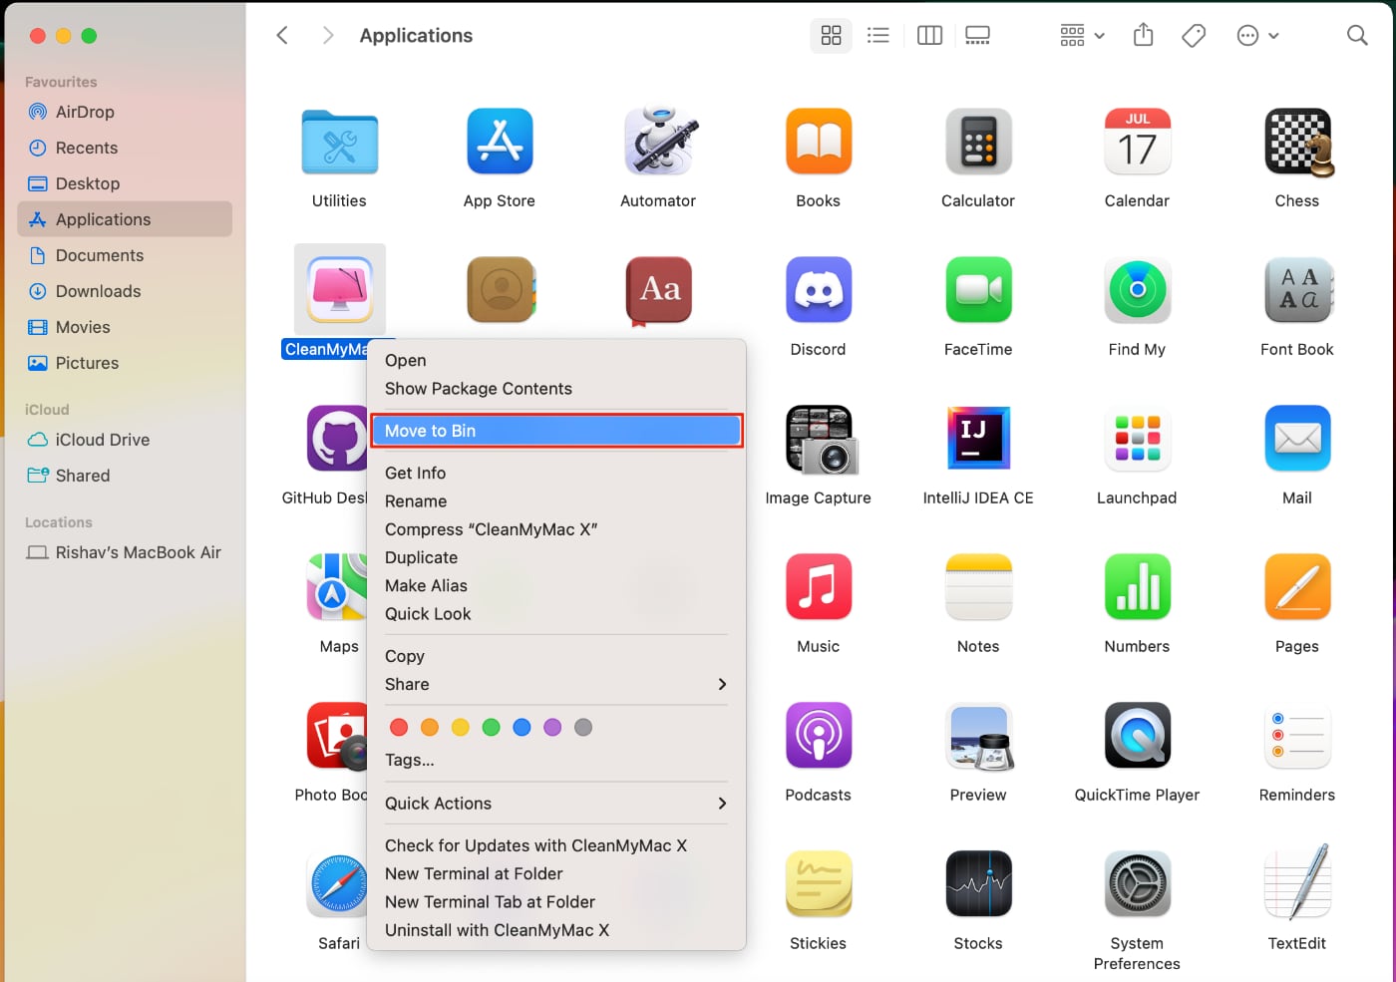Click the Calendar app icon

pyautogui.click(x=1138, y=142)
